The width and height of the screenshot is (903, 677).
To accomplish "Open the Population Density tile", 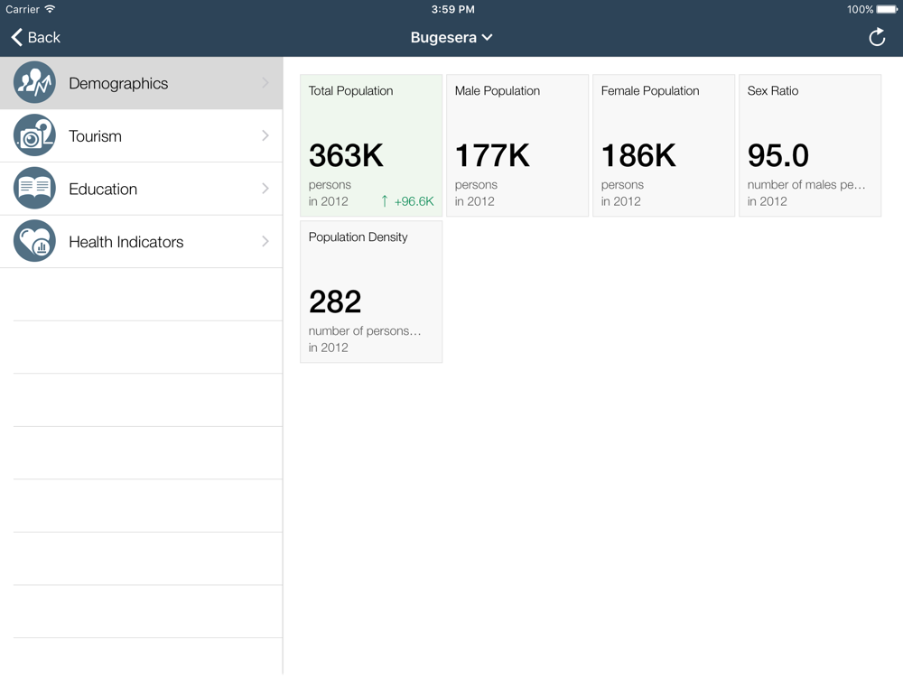I will point(371,292).
